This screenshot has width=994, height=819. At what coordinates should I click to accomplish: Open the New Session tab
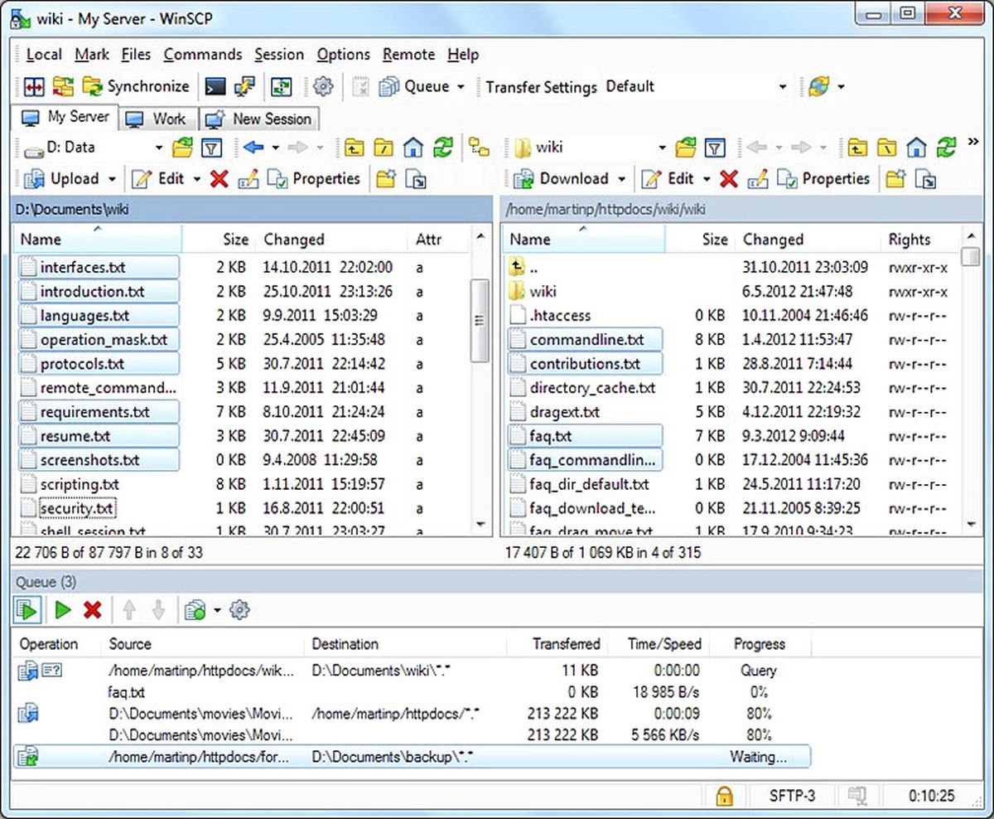click(x=259, y=119)
